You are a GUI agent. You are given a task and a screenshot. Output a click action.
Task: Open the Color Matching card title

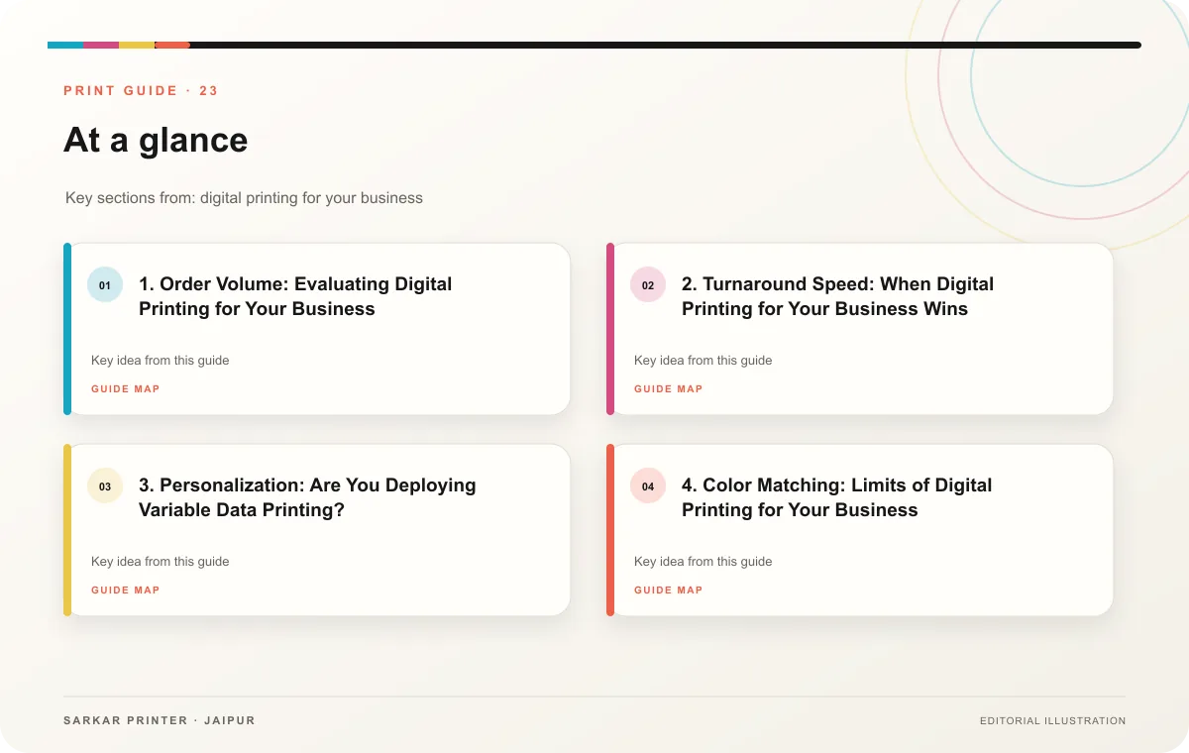(x=836, y=497)
